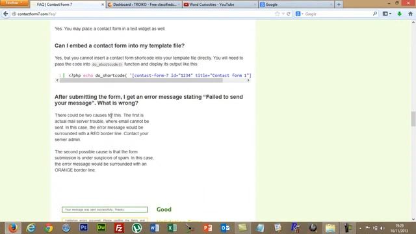Open a new tab with plus button
The width and height of the screenshot is (416, 234).
pyautogui.click(x=339, y=5)
